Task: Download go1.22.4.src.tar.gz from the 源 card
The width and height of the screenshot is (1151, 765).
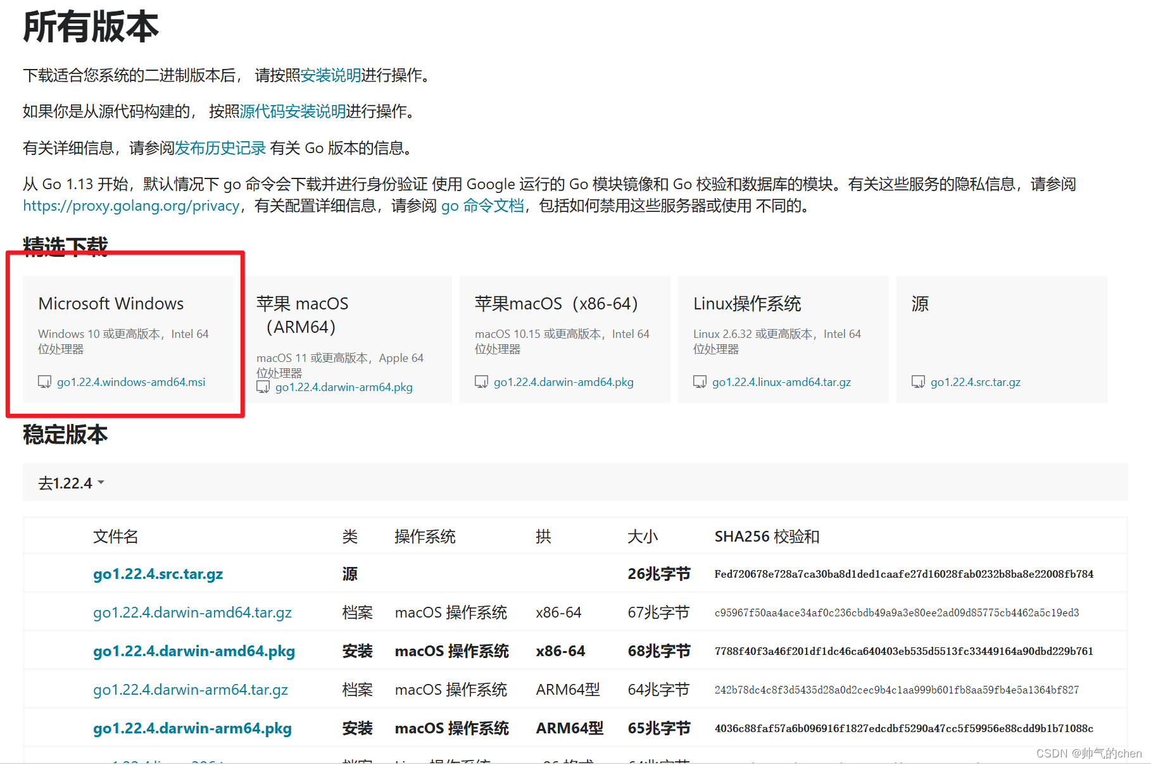Action: pyautogui.click(x=976, y=382)
